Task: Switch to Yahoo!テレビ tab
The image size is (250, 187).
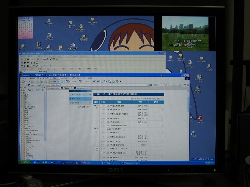Action: [81, 88]
